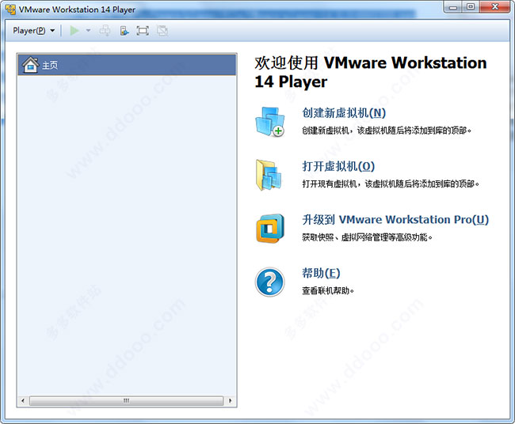
Task: Click 创建新虚拟机(N) link
Action: (344, 113)
